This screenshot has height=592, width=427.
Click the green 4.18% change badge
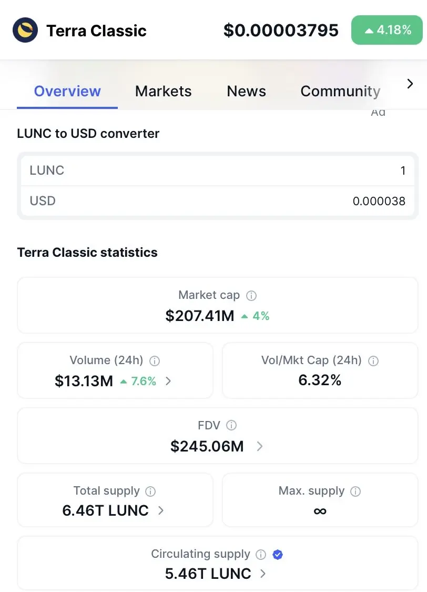pyautogui.click(x=387, y=30)
